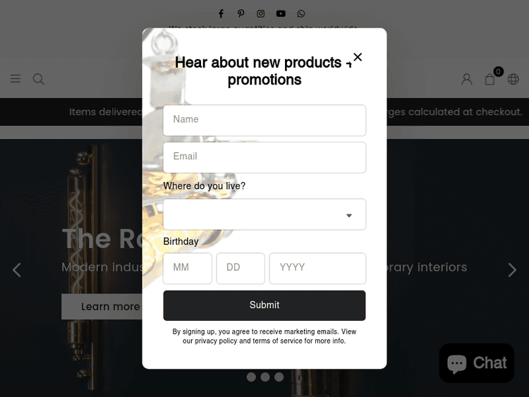Open the globe language selector

pyautogui.click(x=513, y=79)
